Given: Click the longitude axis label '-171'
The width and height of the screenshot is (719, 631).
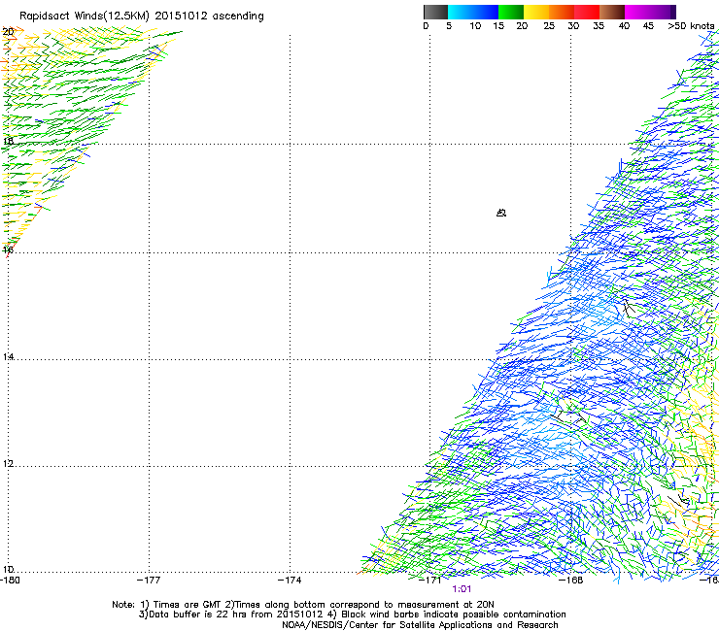Looking at the screenshot, I should [x=430, y=581].
